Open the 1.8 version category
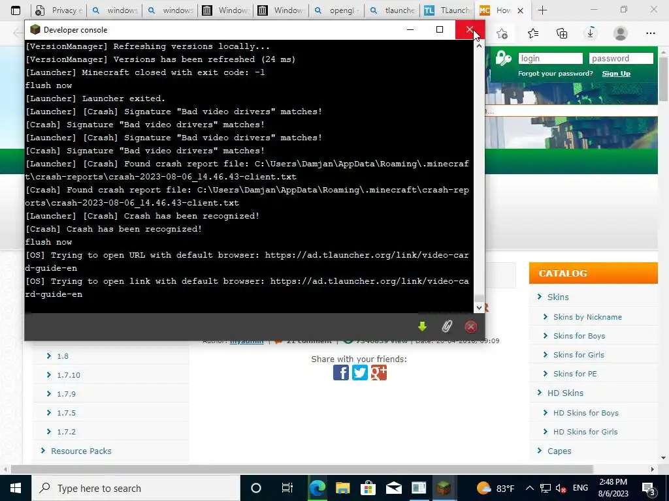The height and width of the screenshot is (501, 669). 63,356
